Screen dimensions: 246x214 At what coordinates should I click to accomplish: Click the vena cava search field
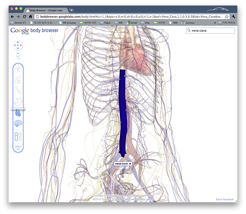210,31
